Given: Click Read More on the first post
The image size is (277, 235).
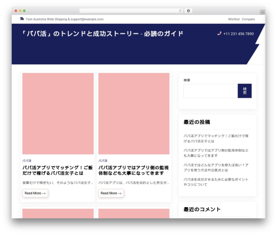Looking at the screenshot, I should (35, 193).
